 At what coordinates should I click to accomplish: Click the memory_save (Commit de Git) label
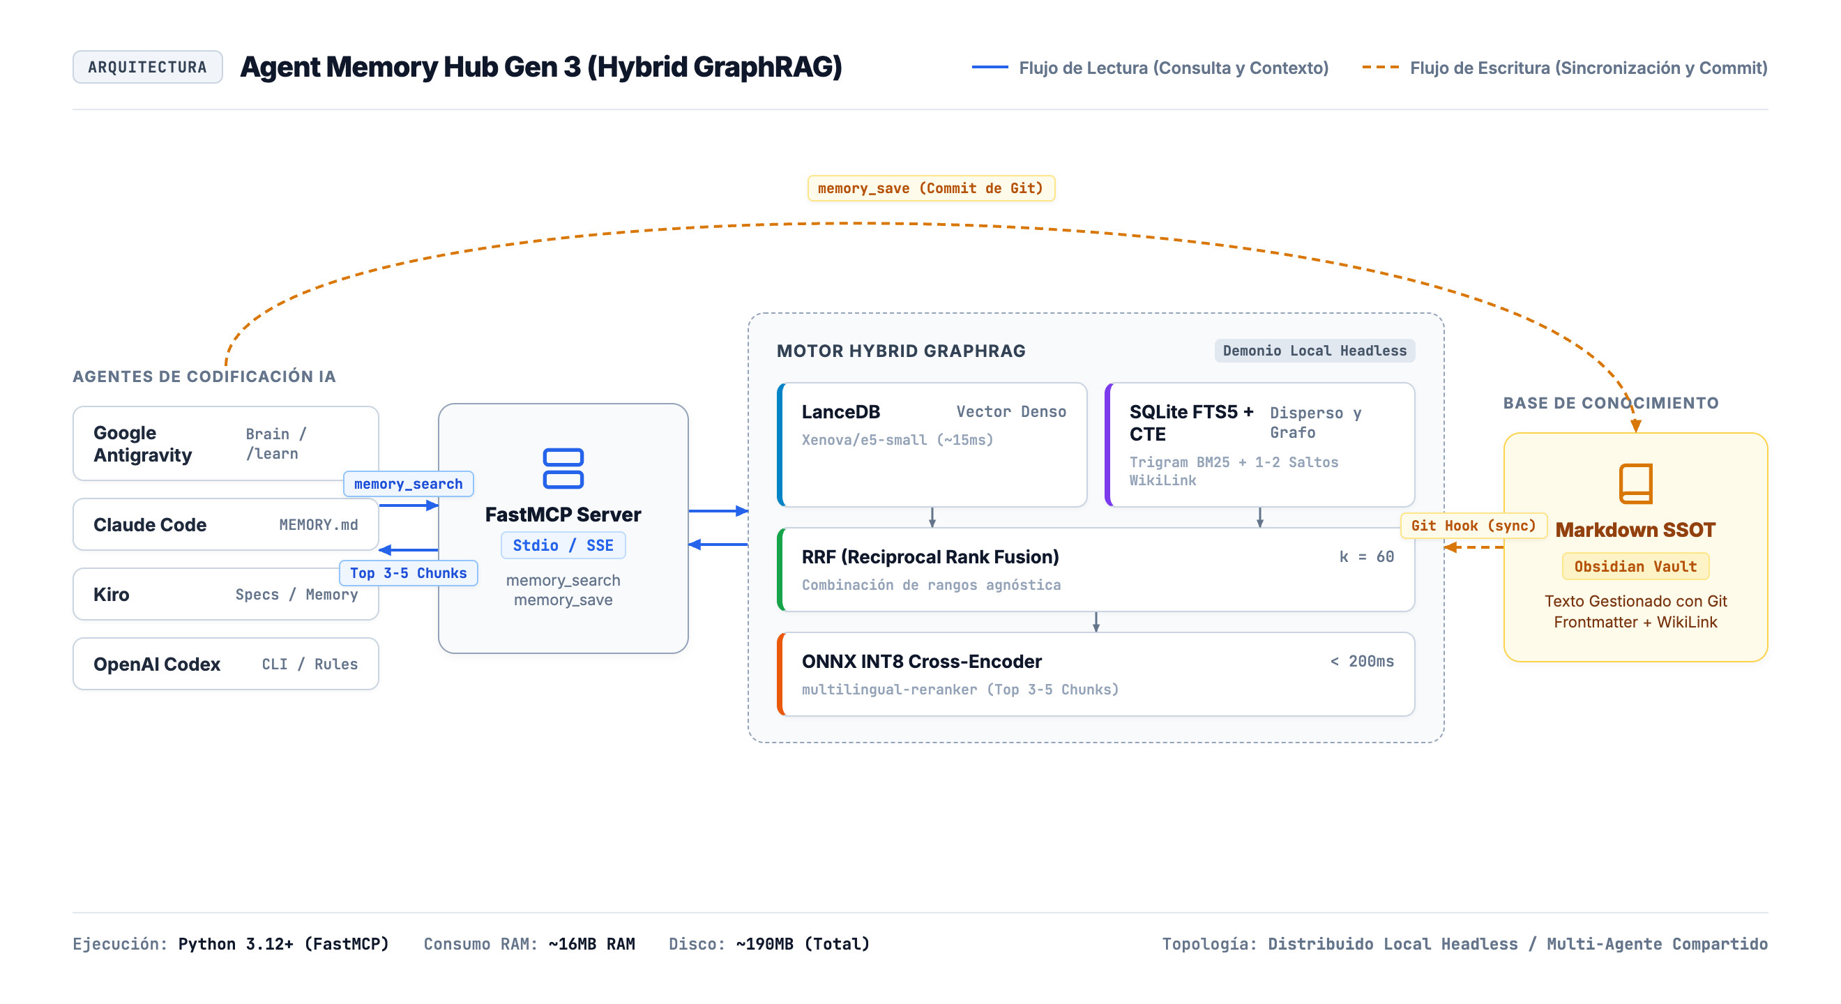930,188
